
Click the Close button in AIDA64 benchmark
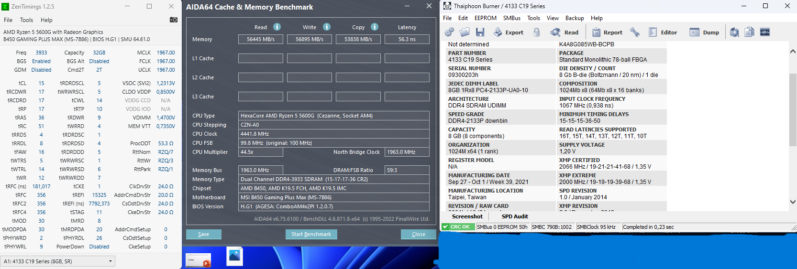pos(419,234)
